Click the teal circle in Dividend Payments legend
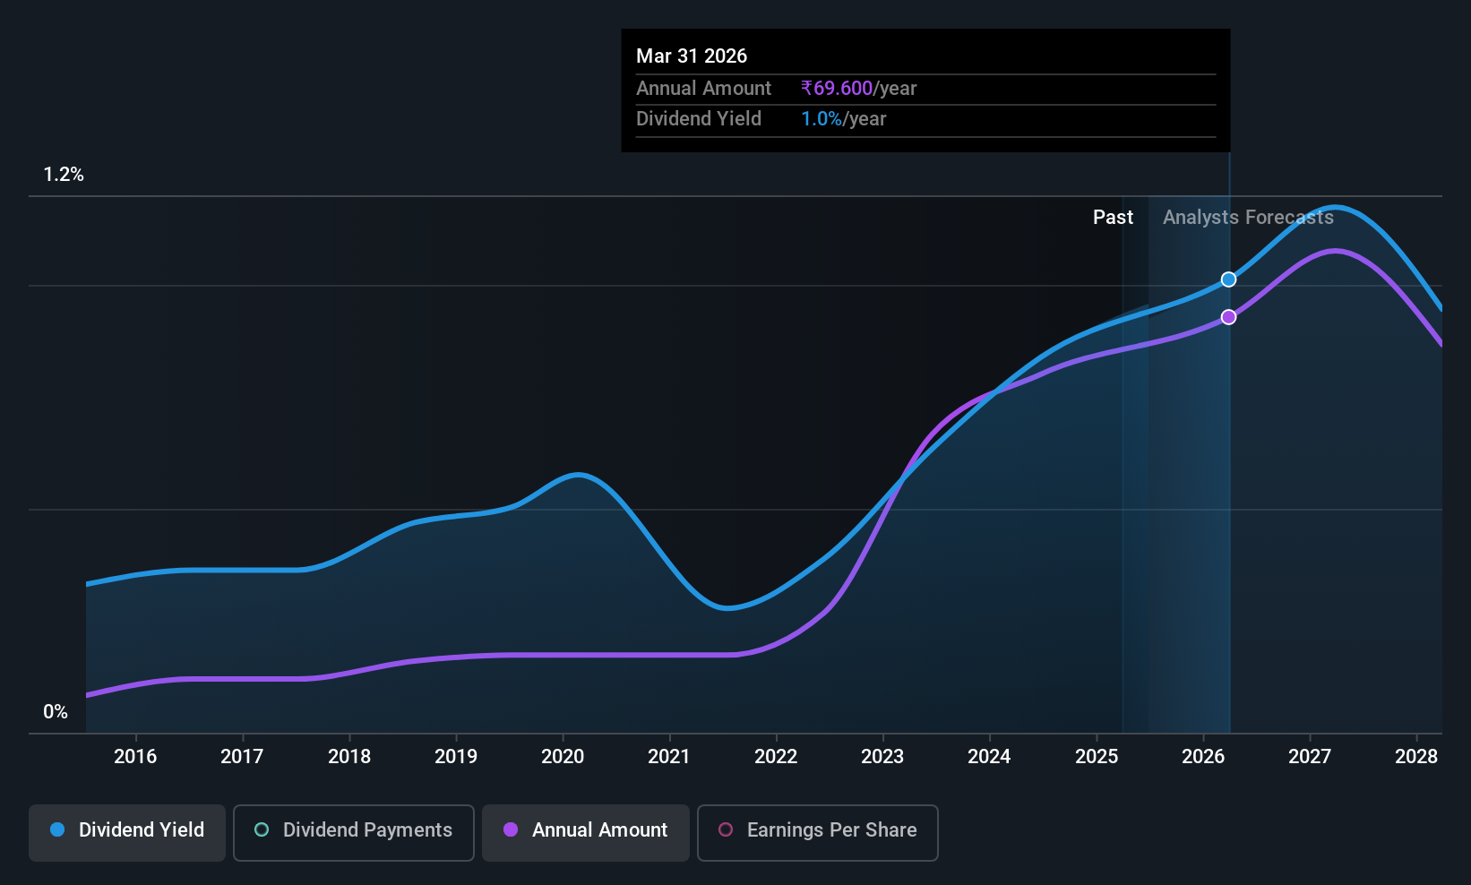 coord(262,829)
